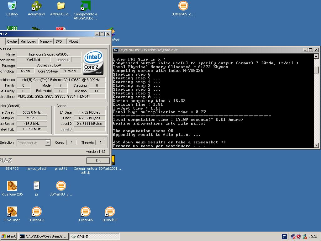Click the Multiplier value x 12.0
This screenshot has height=241, width=321.
[x=32, y=118]
